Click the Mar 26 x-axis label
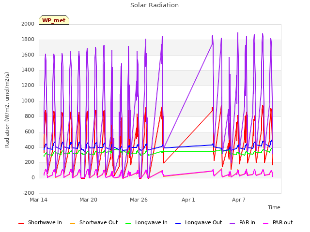 [139, 200]
